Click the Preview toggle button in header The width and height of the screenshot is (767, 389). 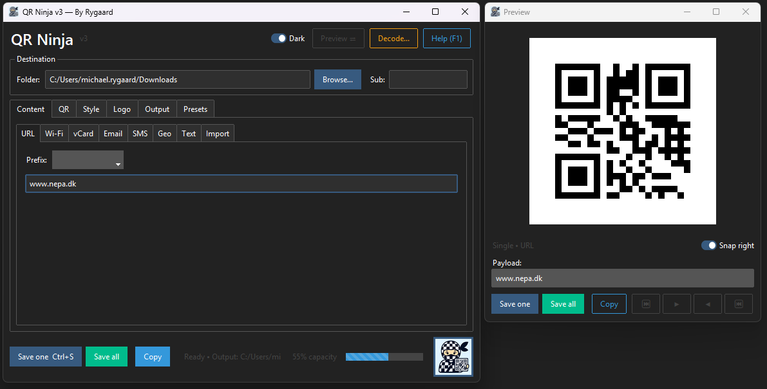339,39
